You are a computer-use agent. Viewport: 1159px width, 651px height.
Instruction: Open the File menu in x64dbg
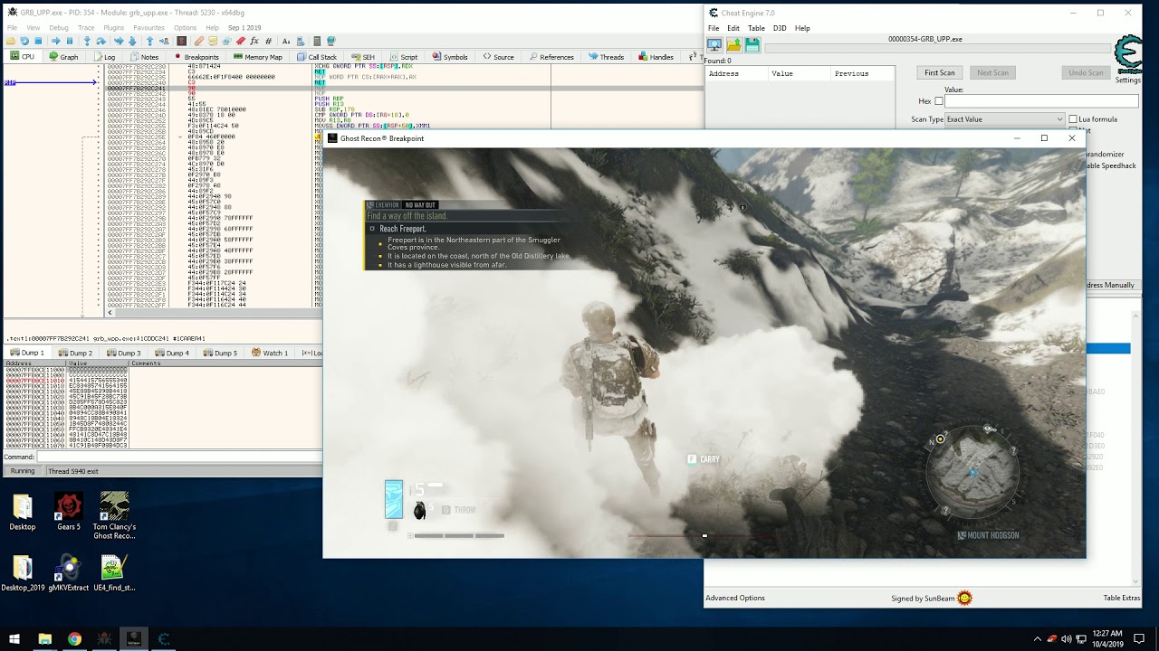tap(12, 28)
